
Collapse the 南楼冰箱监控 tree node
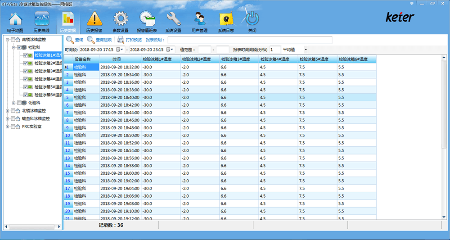pos(8,39)
